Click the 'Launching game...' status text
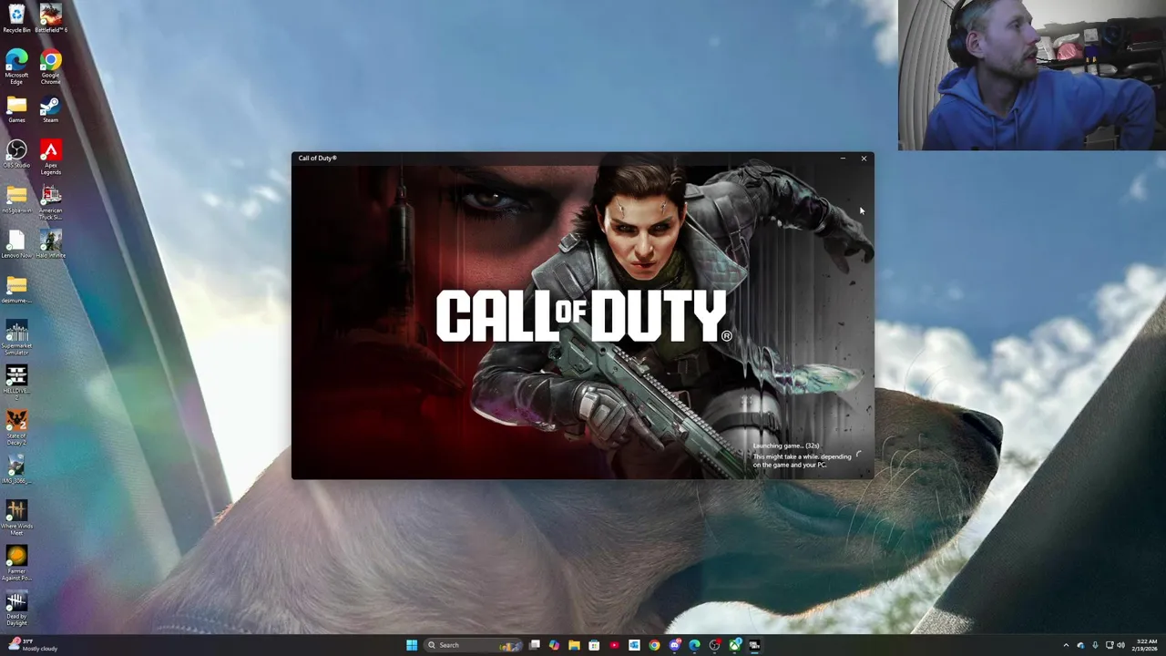 pyautogui.click(x=786, y=446)
